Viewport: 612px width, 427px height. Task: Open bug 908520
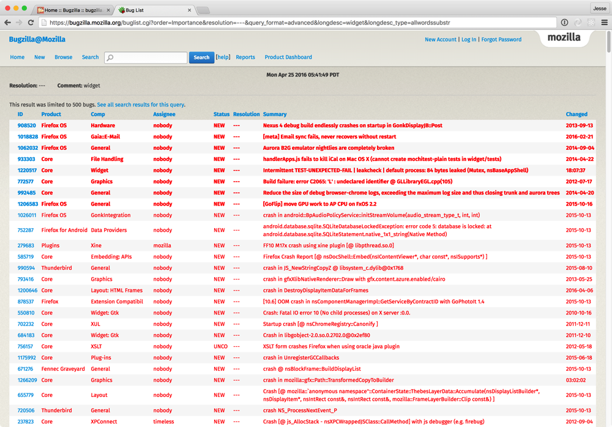(x=26, y=125)
